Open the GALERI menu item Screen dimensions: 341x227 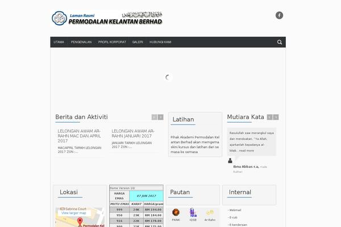click(138, 42)
